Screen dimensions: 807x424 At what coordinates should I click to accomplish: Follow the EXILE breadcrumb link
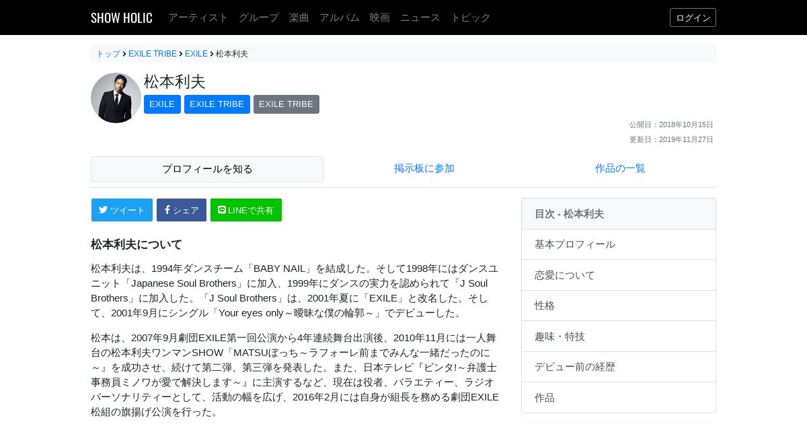click(196, 54)
